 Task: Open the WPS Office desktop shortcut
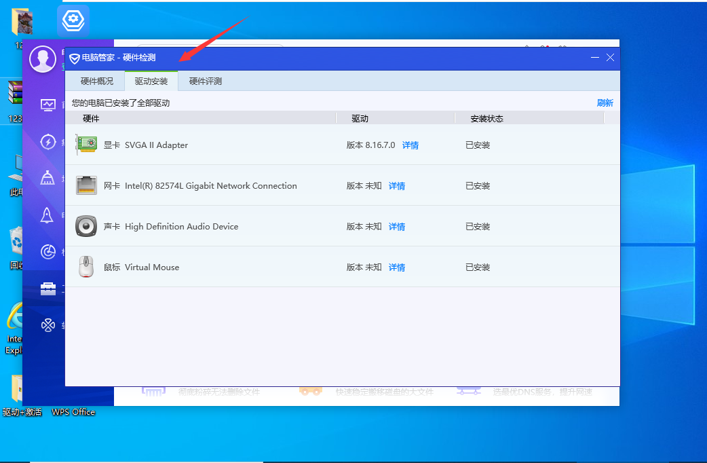(x=73, y=394)
